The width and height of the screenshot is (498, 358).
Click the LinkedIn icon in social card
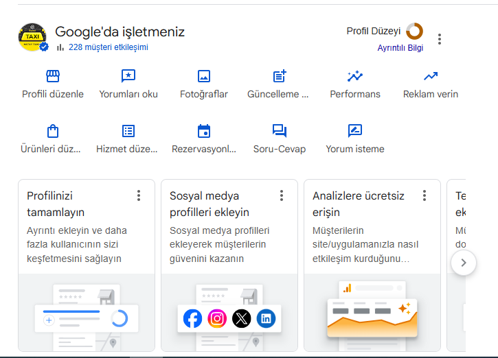click(266, 318)
